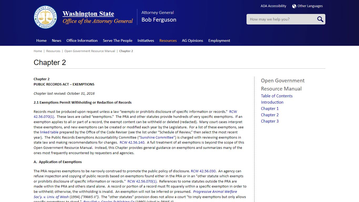
Task: Open the Office Information menu
Action: click(x=82, y=41)
